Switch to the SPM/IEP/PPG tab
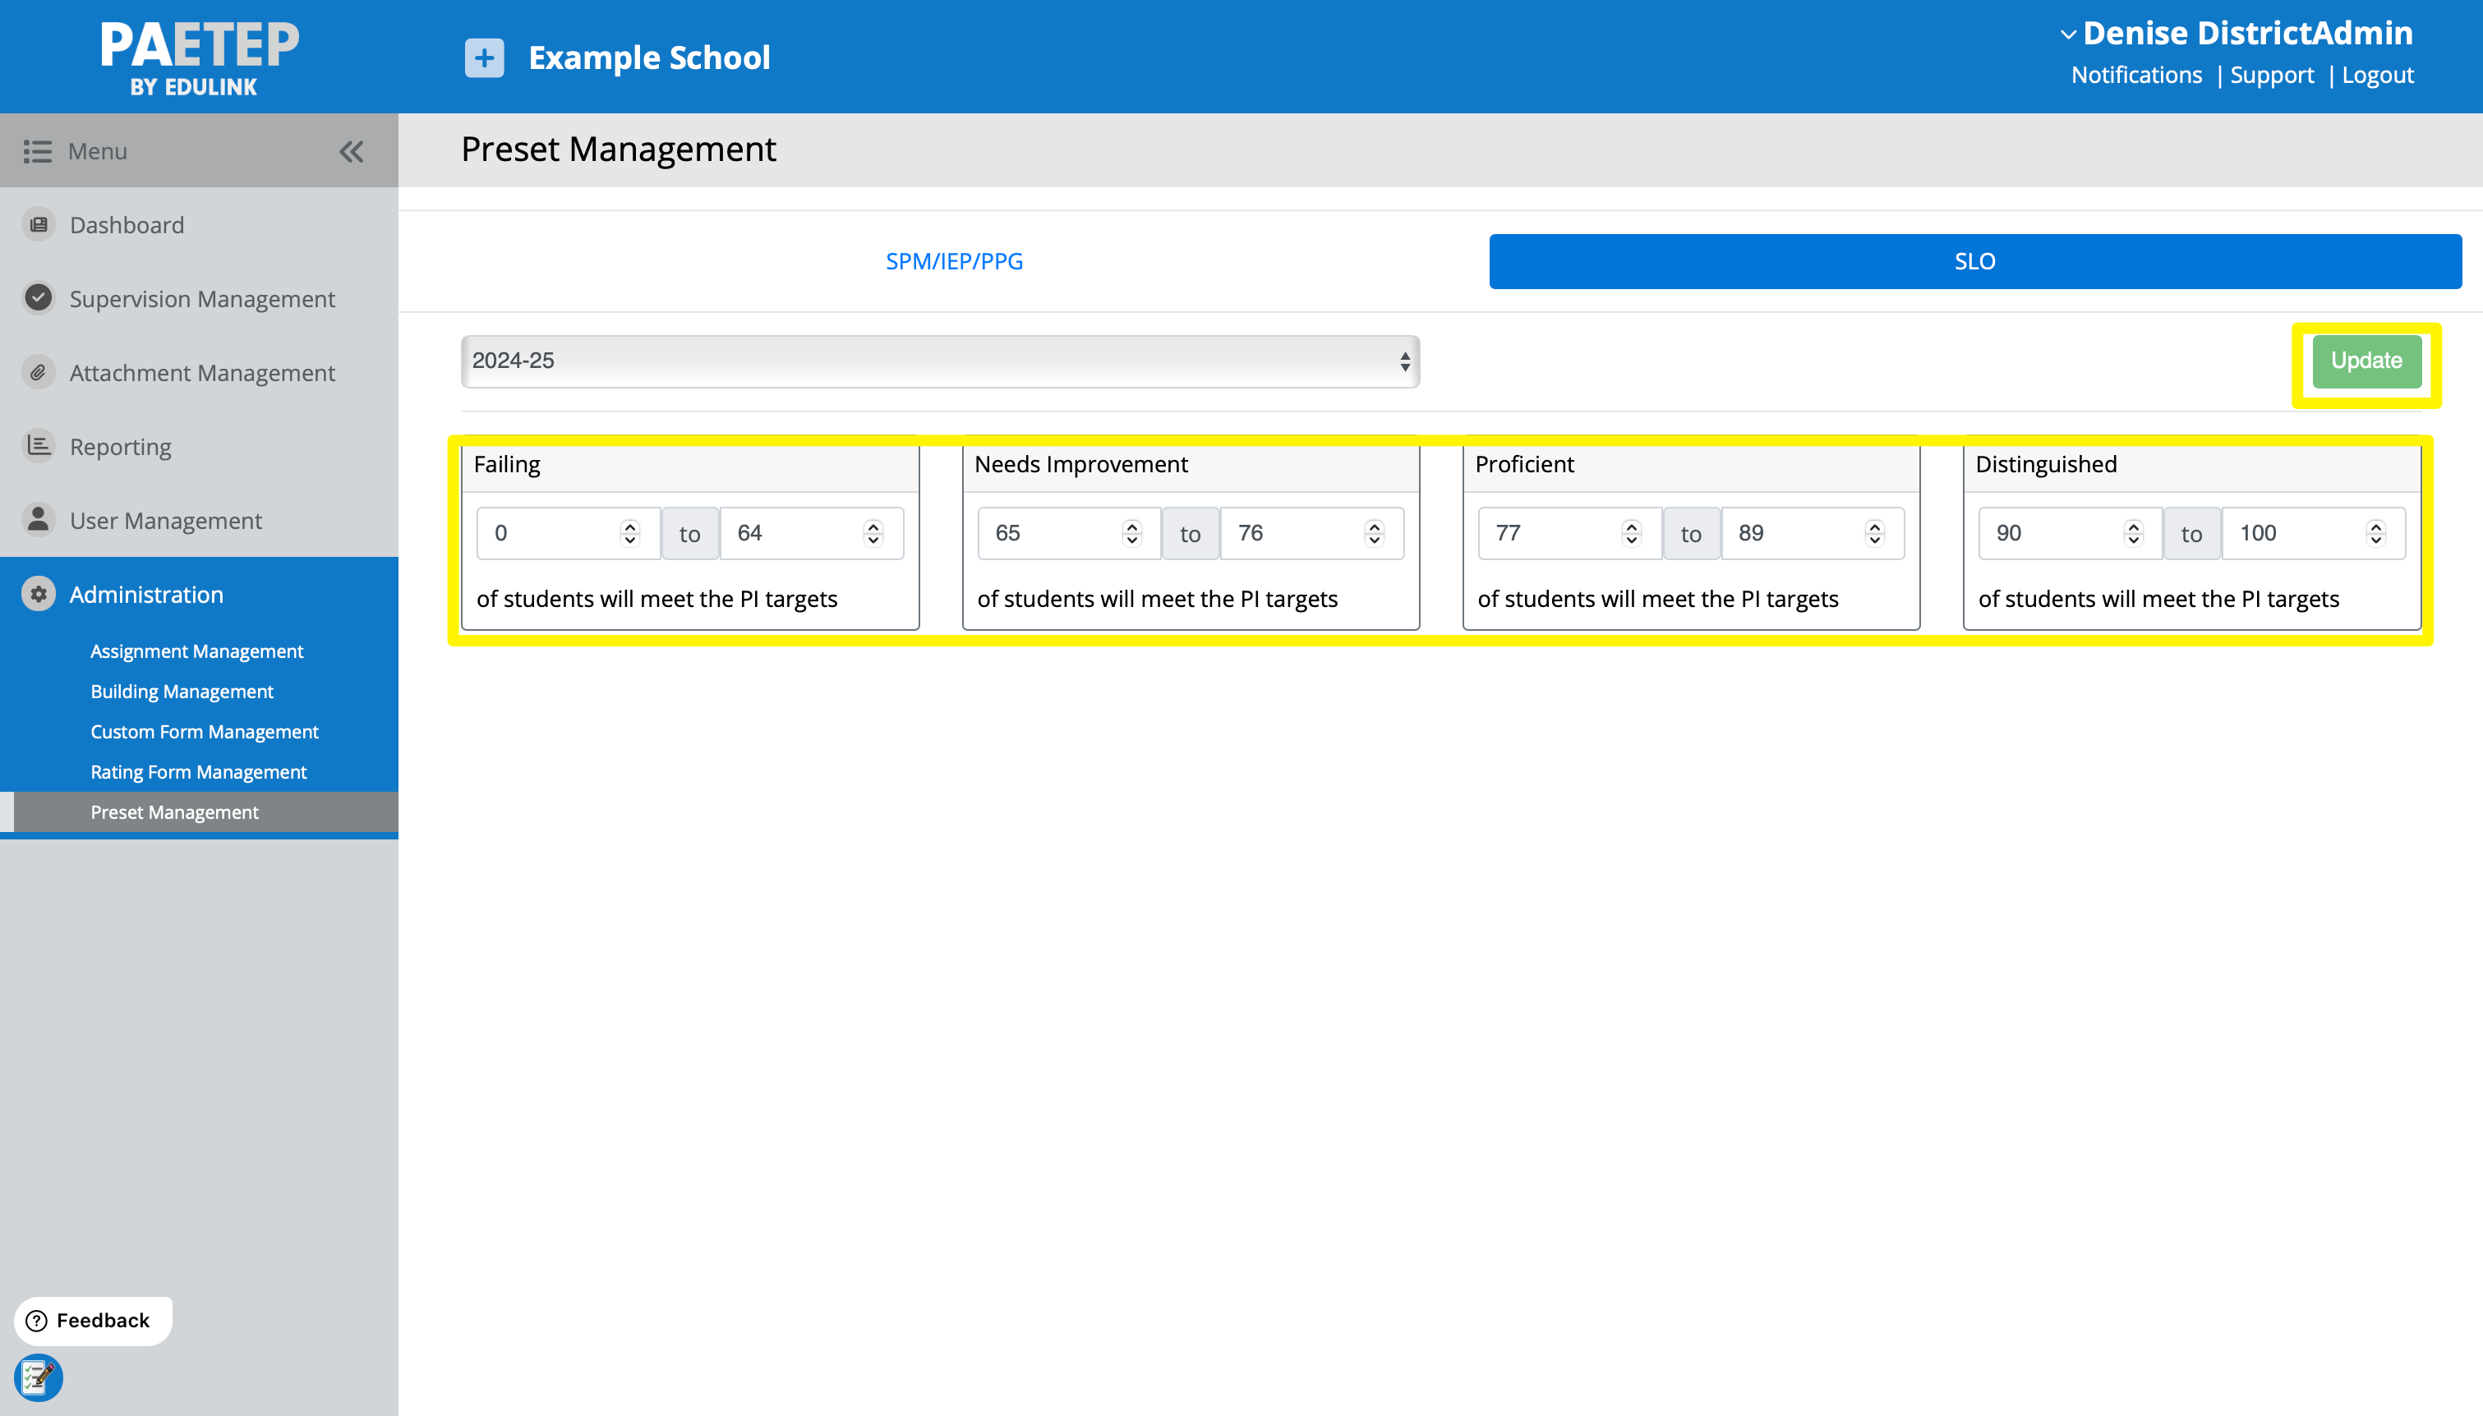 click(953, 260)
